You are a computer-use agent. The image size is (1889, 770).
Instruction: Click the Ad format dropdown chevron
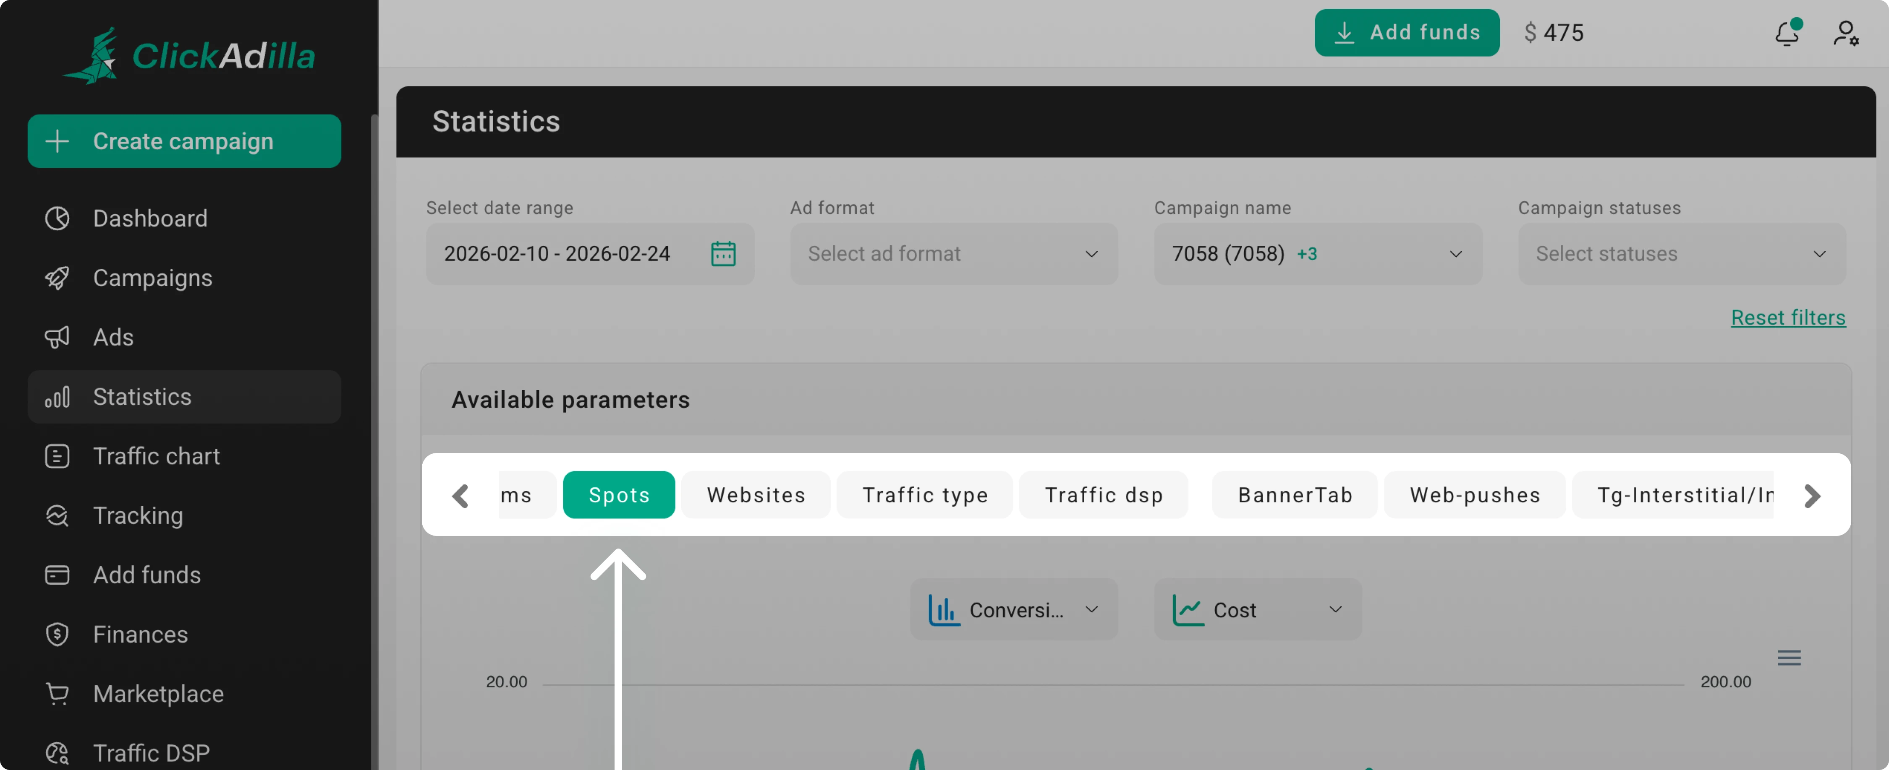point(1091,253)
